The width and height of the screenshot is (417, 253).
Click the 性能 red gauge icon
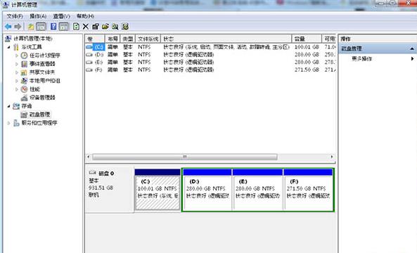click(x=24, y=89)
